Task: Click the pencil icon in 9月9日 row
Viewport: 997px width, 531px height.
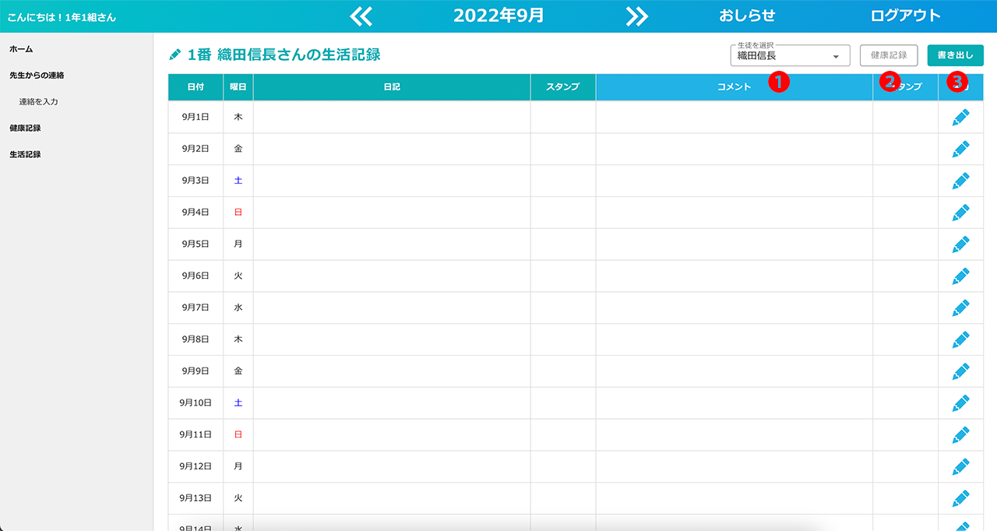Action: pyautogui.click(x=960, y=371)
